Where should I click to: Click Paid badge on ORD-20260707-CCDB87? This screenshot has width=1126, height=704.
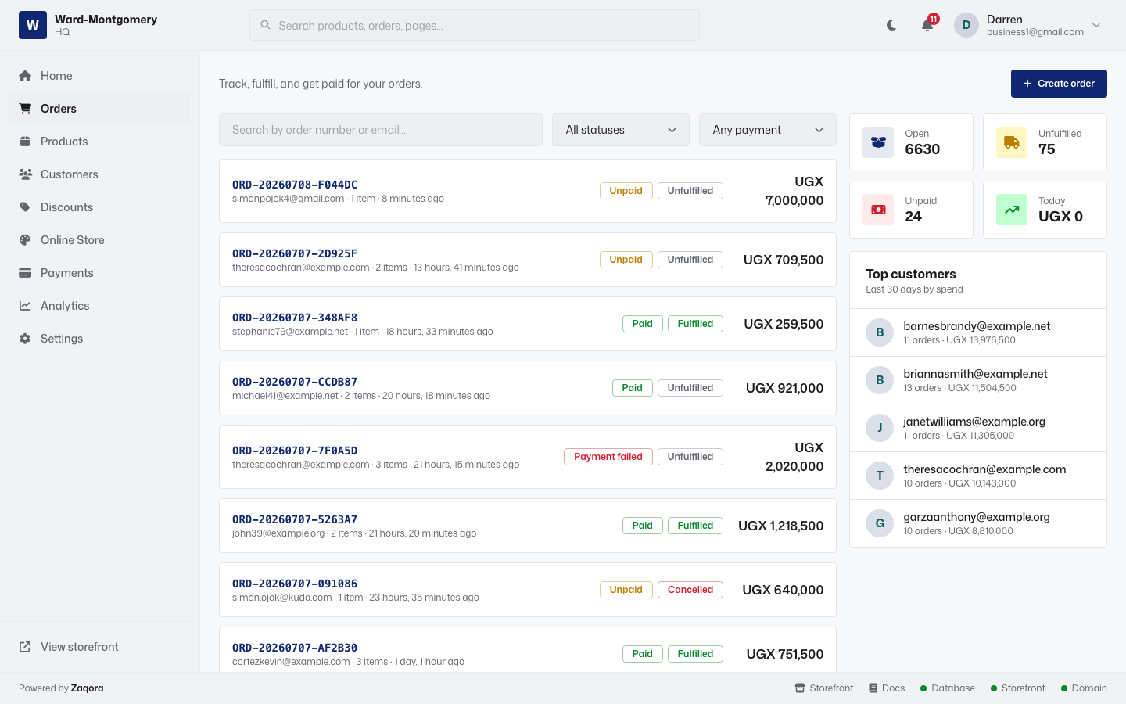pyautogui.click(x=633, y=388)
